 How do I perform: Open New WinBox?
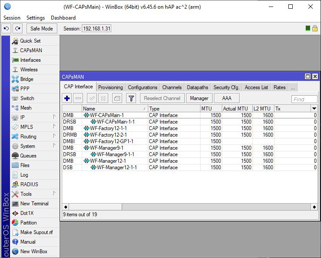point(34,251)
